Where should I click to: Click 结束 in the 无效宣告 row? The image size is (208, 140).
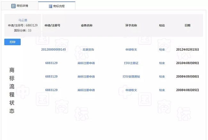pos(162,50)
